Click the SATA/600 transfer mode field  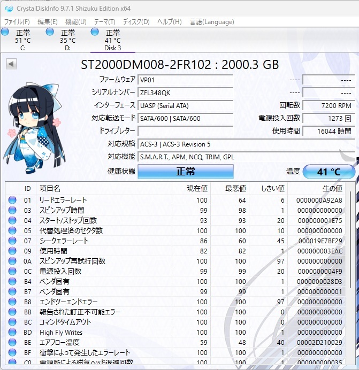[x=186, y=118]
